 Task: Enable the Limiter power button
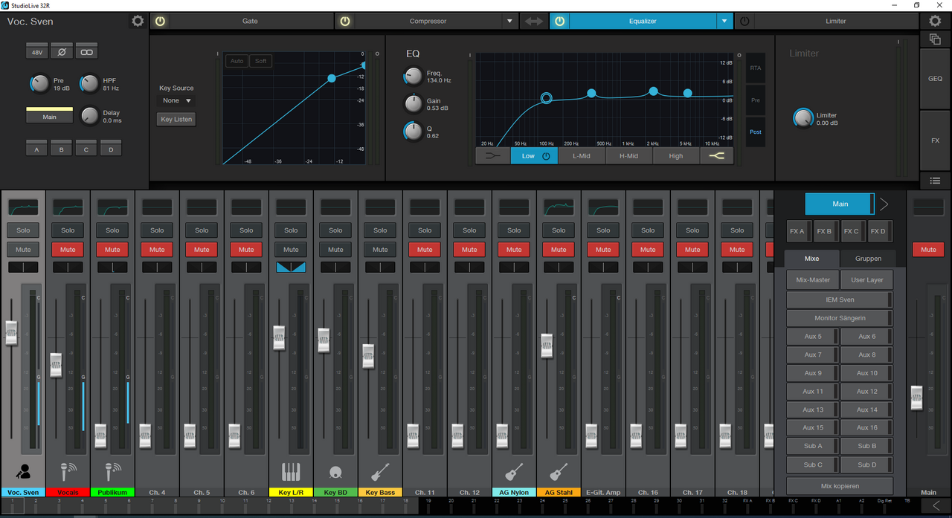pos(745,21)
